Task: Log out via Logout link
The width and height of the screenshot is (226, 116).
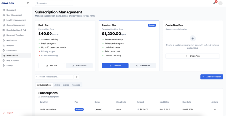Action: (x=10, y=113)
